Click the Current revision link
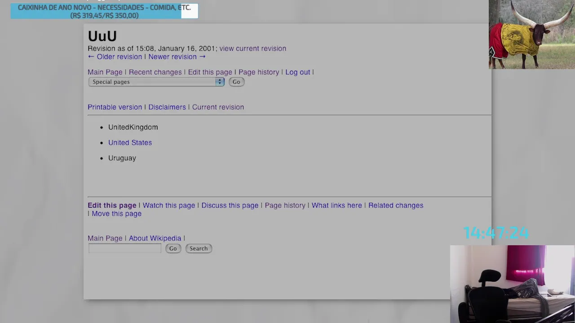The image size is (575, 323). point(218,107)
